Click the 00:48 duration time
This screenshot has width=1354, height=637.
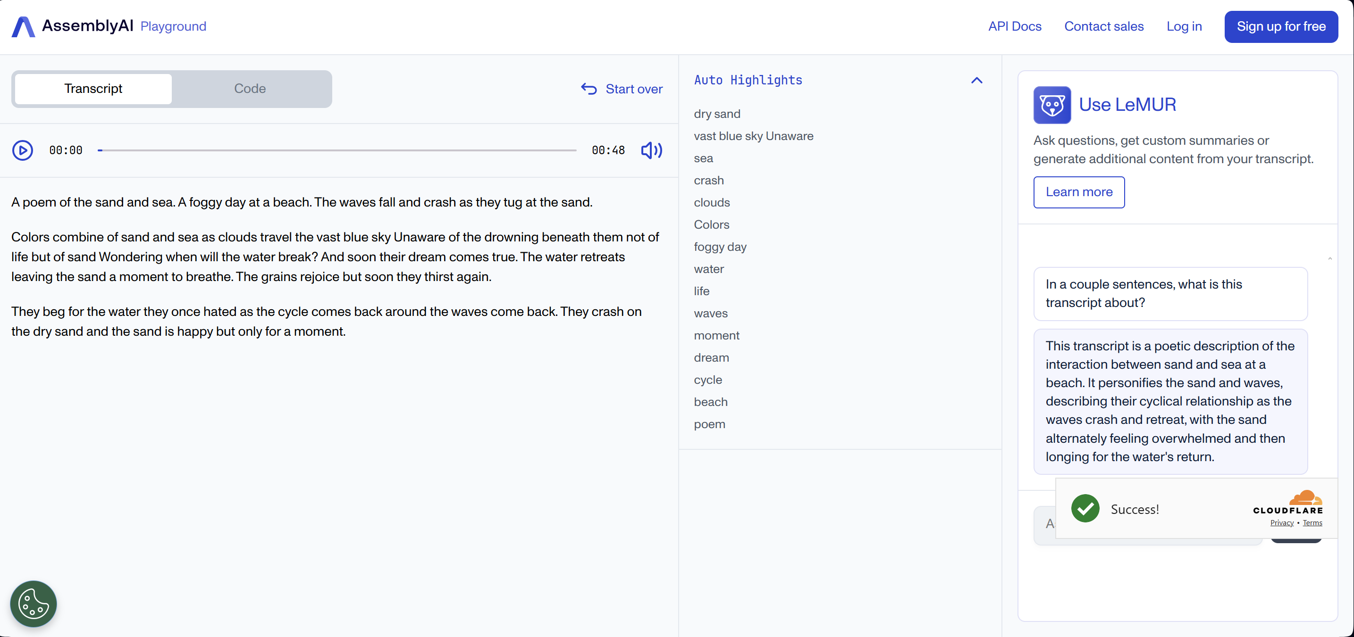608,151
